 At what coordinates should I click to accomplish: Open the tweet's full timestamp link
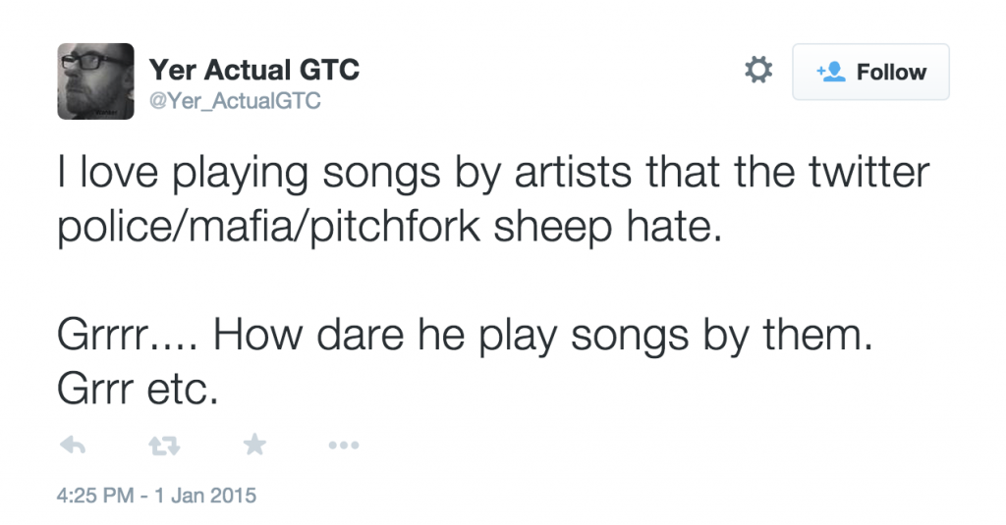(x=157, y=496)
